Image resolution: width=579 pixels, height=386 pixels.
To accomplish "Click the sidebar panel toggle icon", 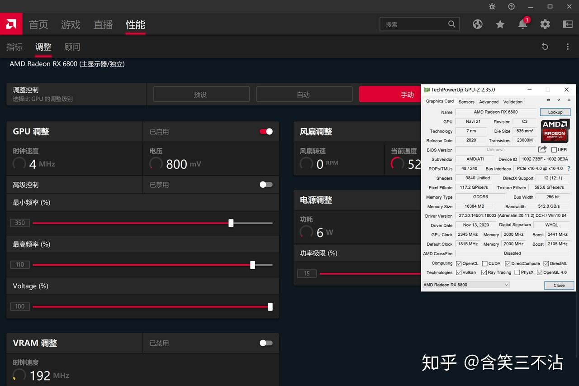I will click(568, 24).
